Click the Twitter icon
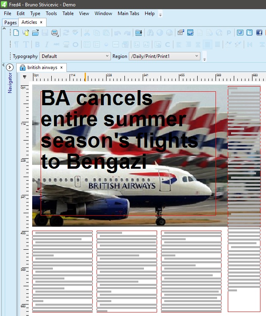Viewport: 266px width, 316px height. pos(249,33)
